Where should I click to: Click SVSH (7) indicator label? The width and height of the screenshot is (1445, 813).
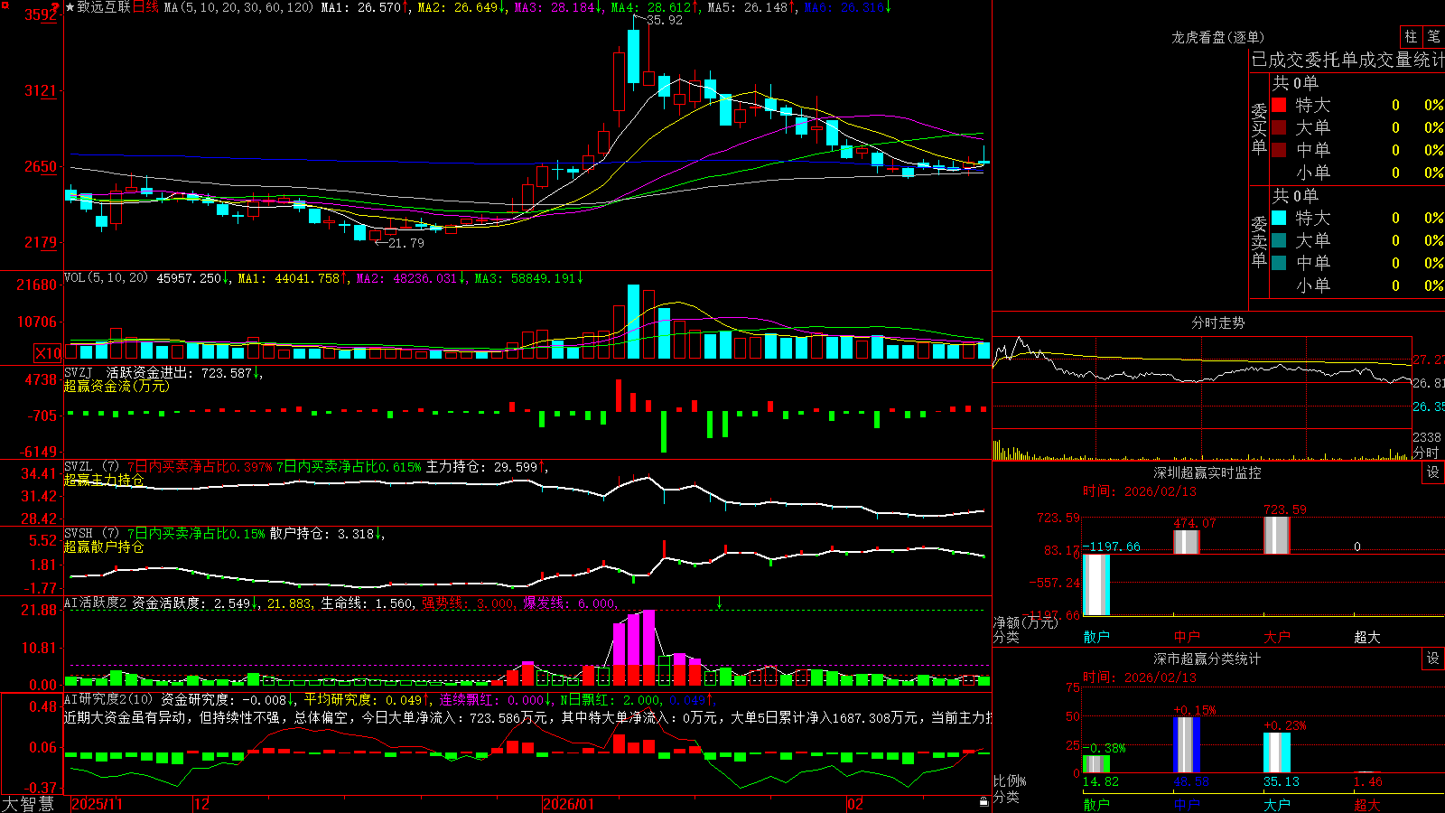(92, 534)
